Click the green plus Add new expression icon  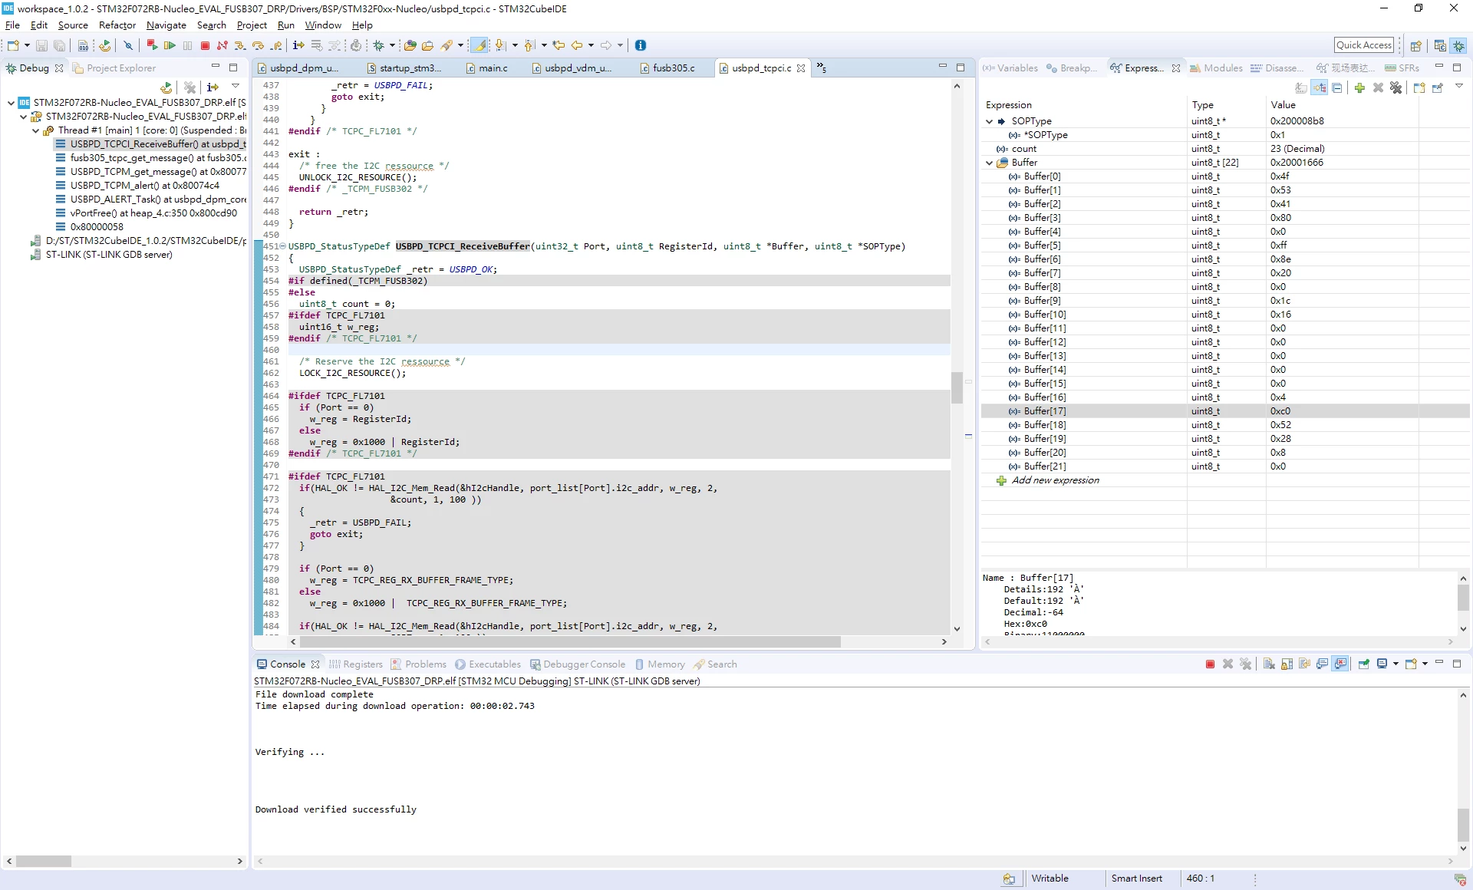[x=1359, y=87]
